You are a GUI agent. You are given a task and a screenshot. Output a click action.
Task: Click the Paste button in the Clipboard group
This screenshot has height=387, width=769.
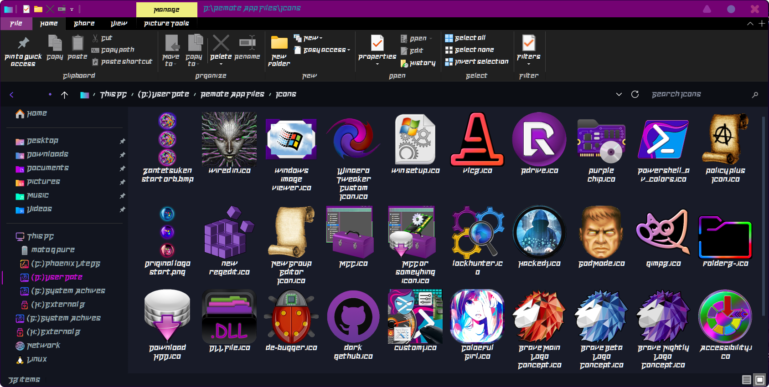point(77,48)
